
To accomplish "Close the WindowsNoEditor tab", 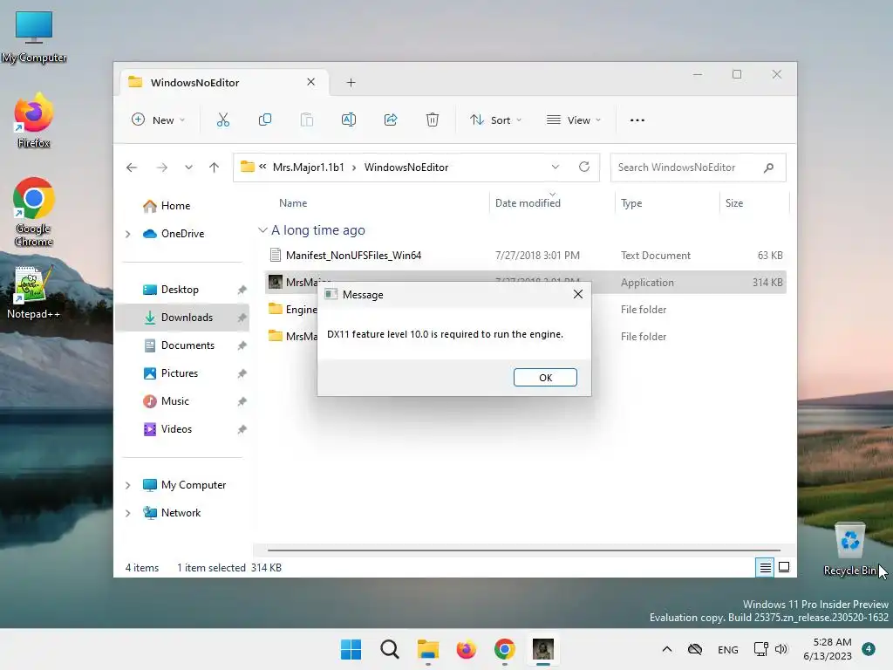I will (x=311, y=82).
